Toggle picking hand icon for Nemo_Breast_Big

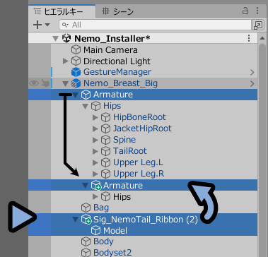tap(45, 83)
